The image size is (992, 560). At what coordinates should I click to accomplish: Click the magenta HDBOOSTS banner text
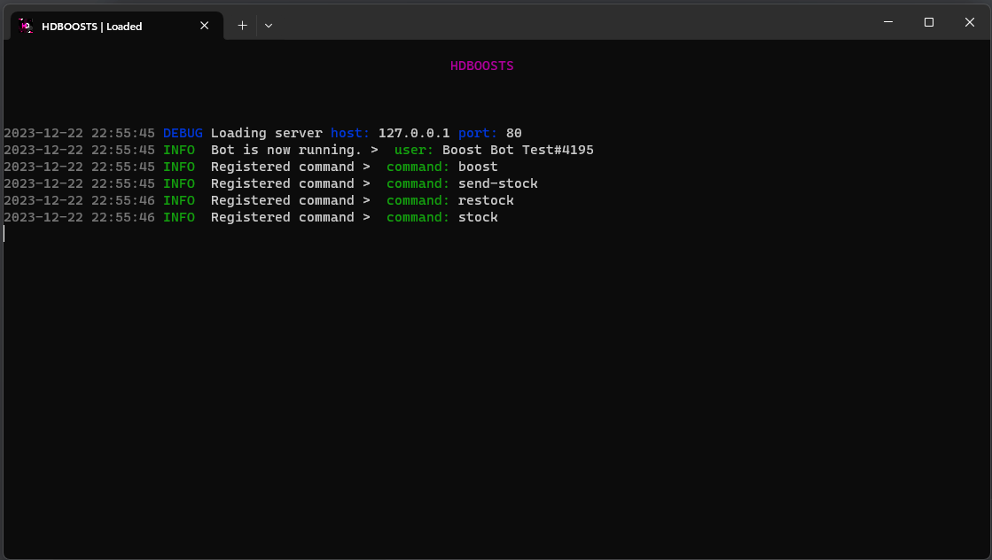[x=481, y=66]
